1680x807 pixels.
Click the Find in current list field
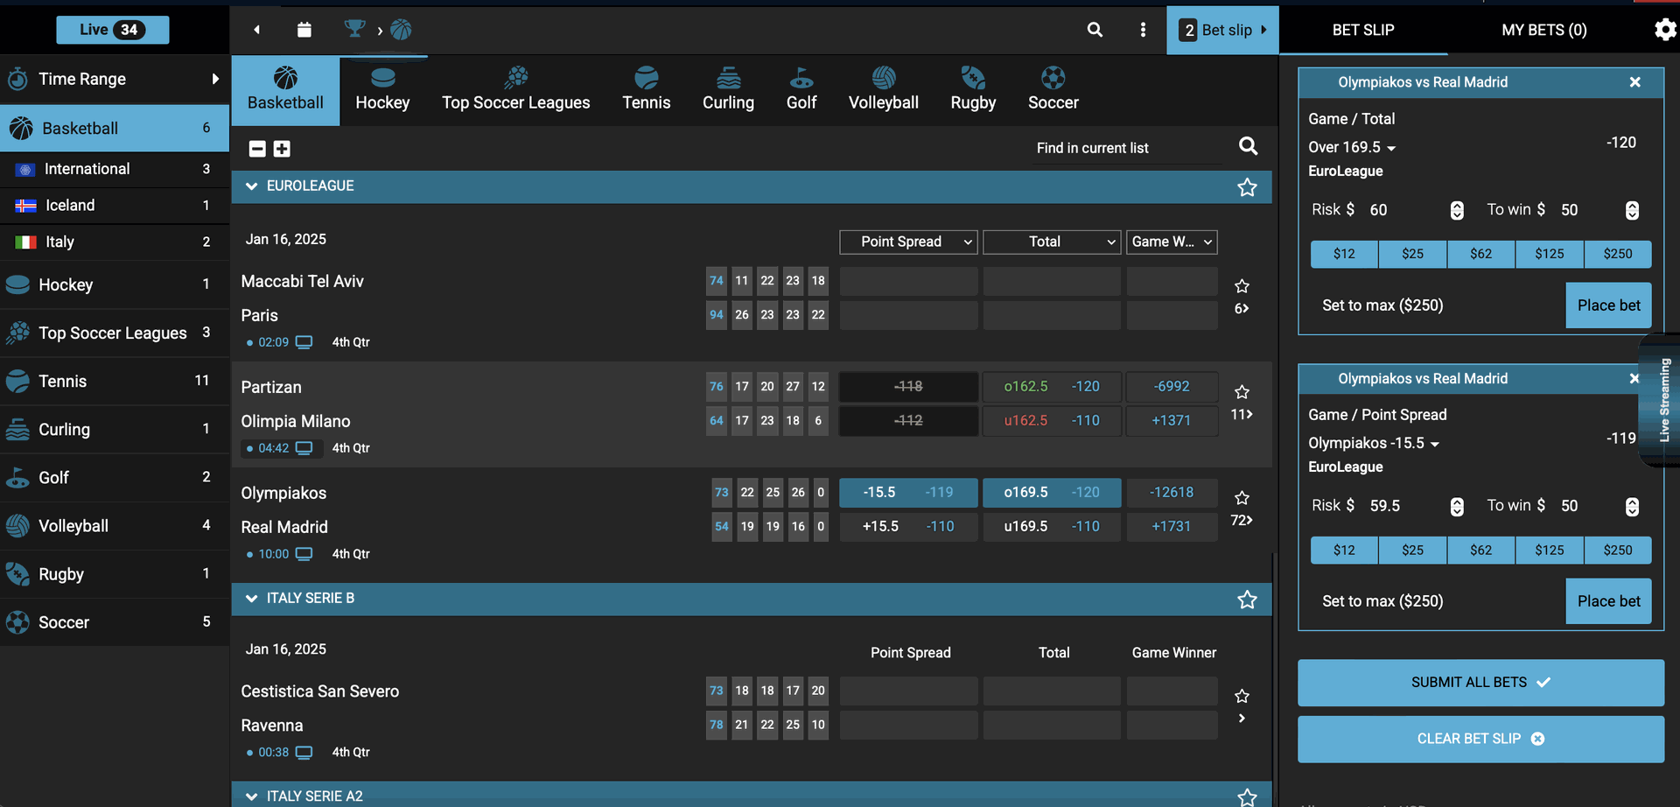click(1127, 148)
